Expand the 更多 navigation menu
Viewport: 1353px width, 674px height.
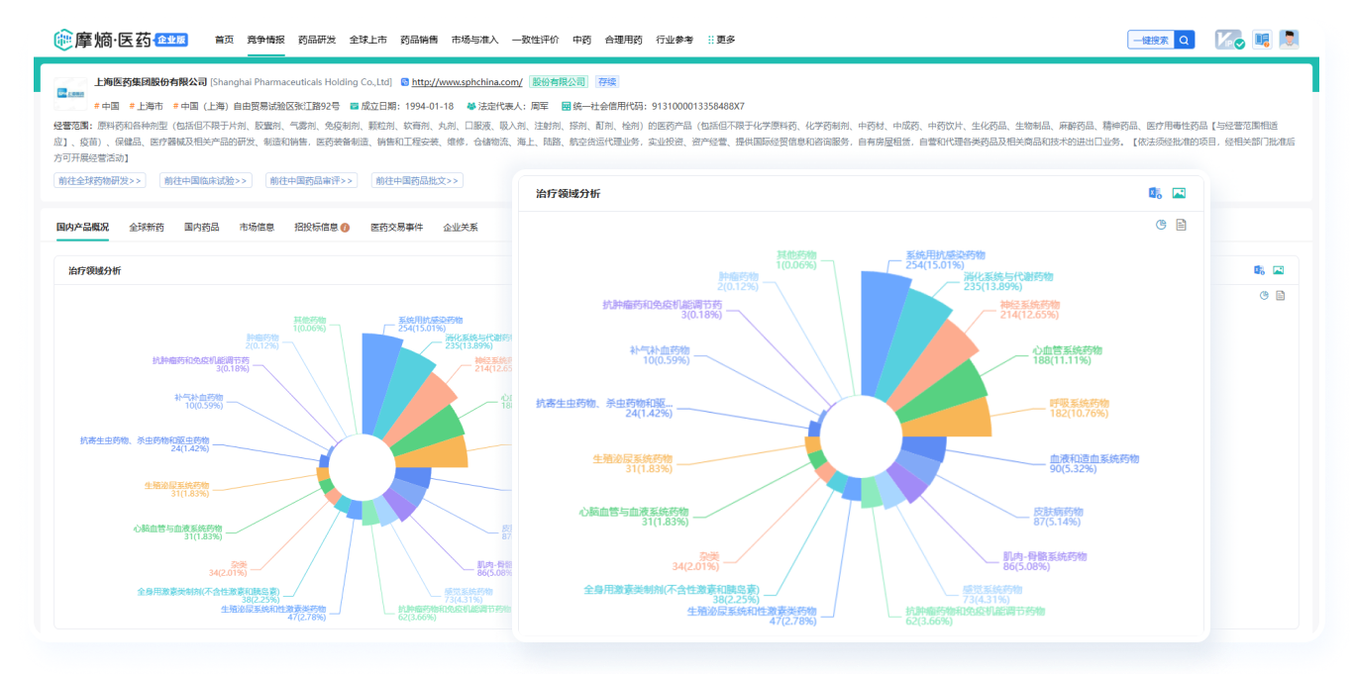click(x=726, y=40)
